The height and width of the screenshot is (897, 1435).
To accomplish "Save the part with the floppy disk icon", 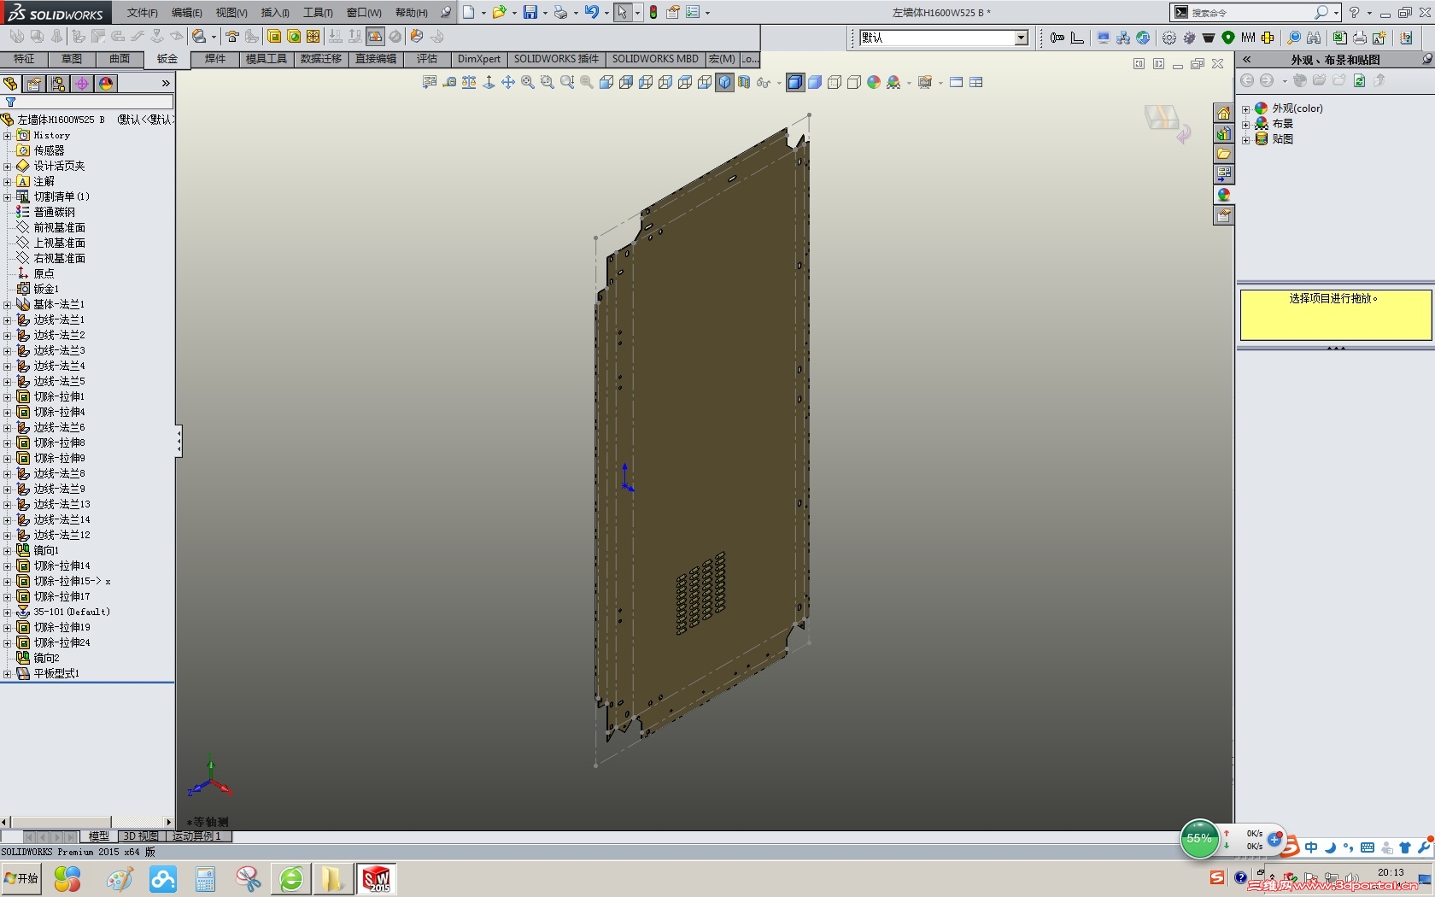I will [530, 12].
